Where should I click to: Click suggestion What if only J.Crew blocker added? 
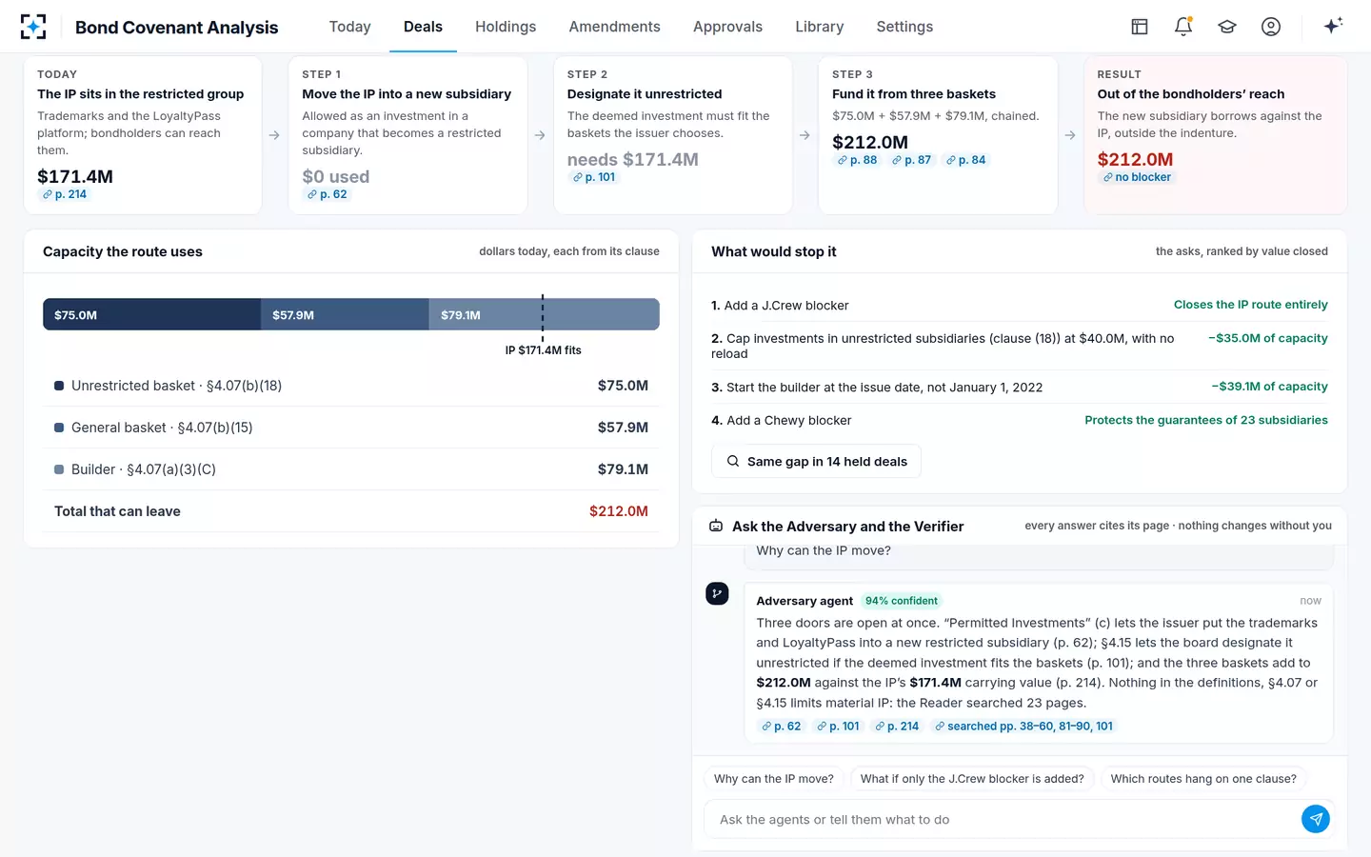tap(972, 779)
